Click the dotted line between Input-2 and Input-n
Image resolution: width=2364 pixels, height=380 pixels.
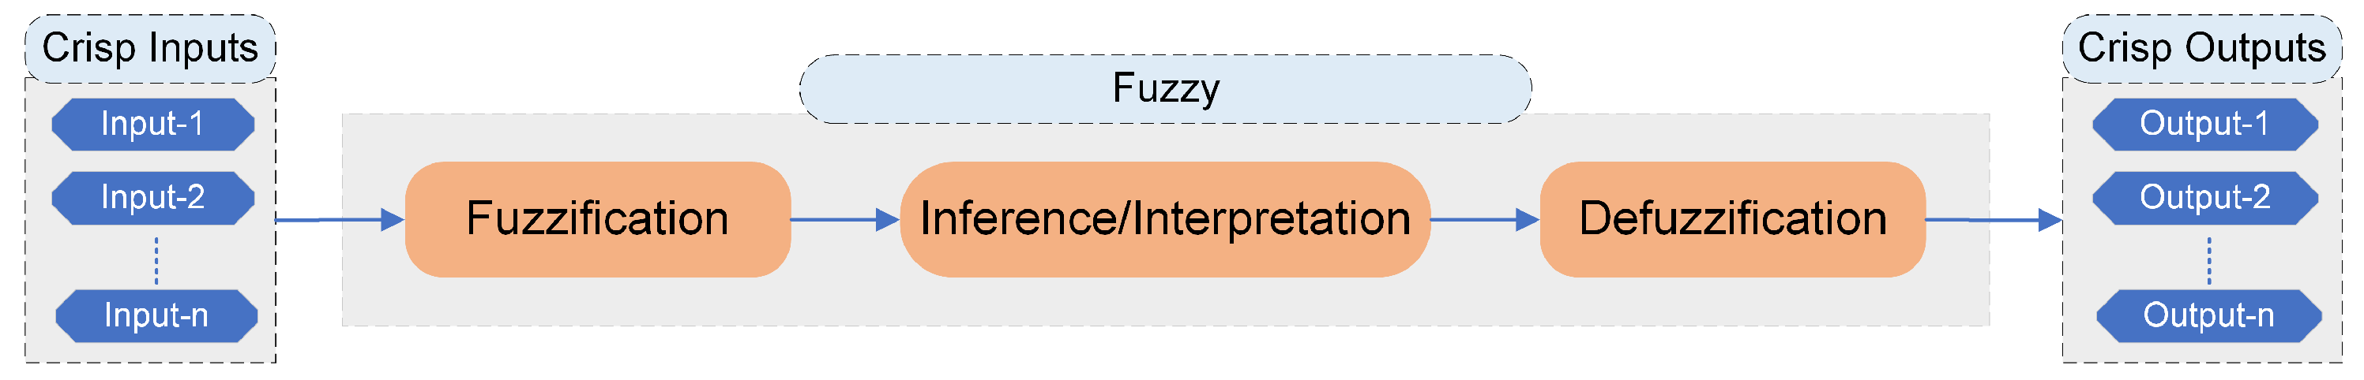157,261
